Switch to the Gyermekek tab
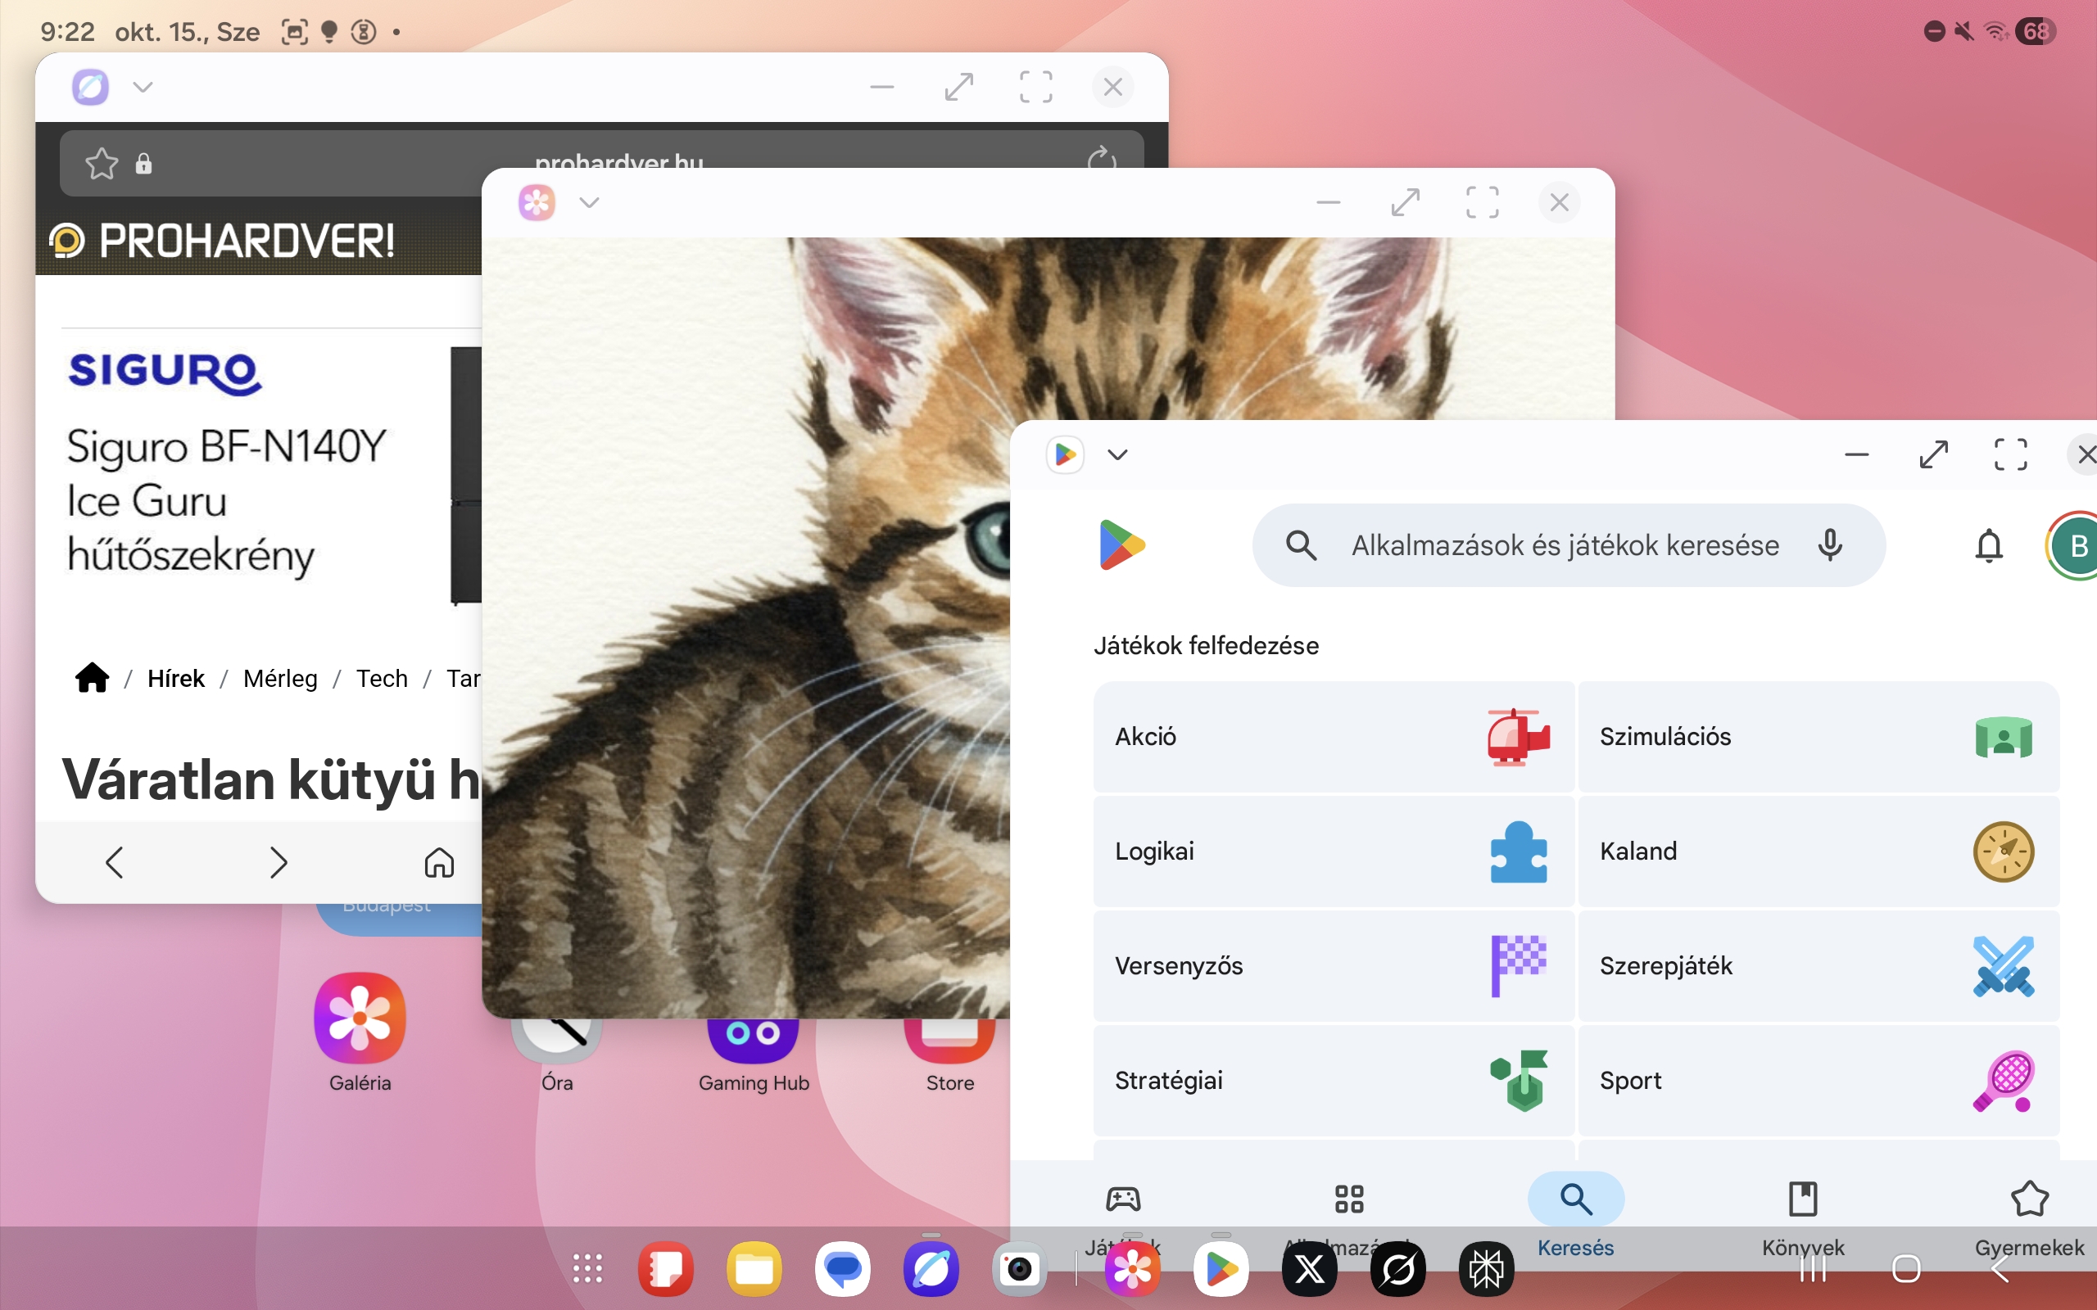Viewport: 2097px width, 1310px height. (2028, 1199)
